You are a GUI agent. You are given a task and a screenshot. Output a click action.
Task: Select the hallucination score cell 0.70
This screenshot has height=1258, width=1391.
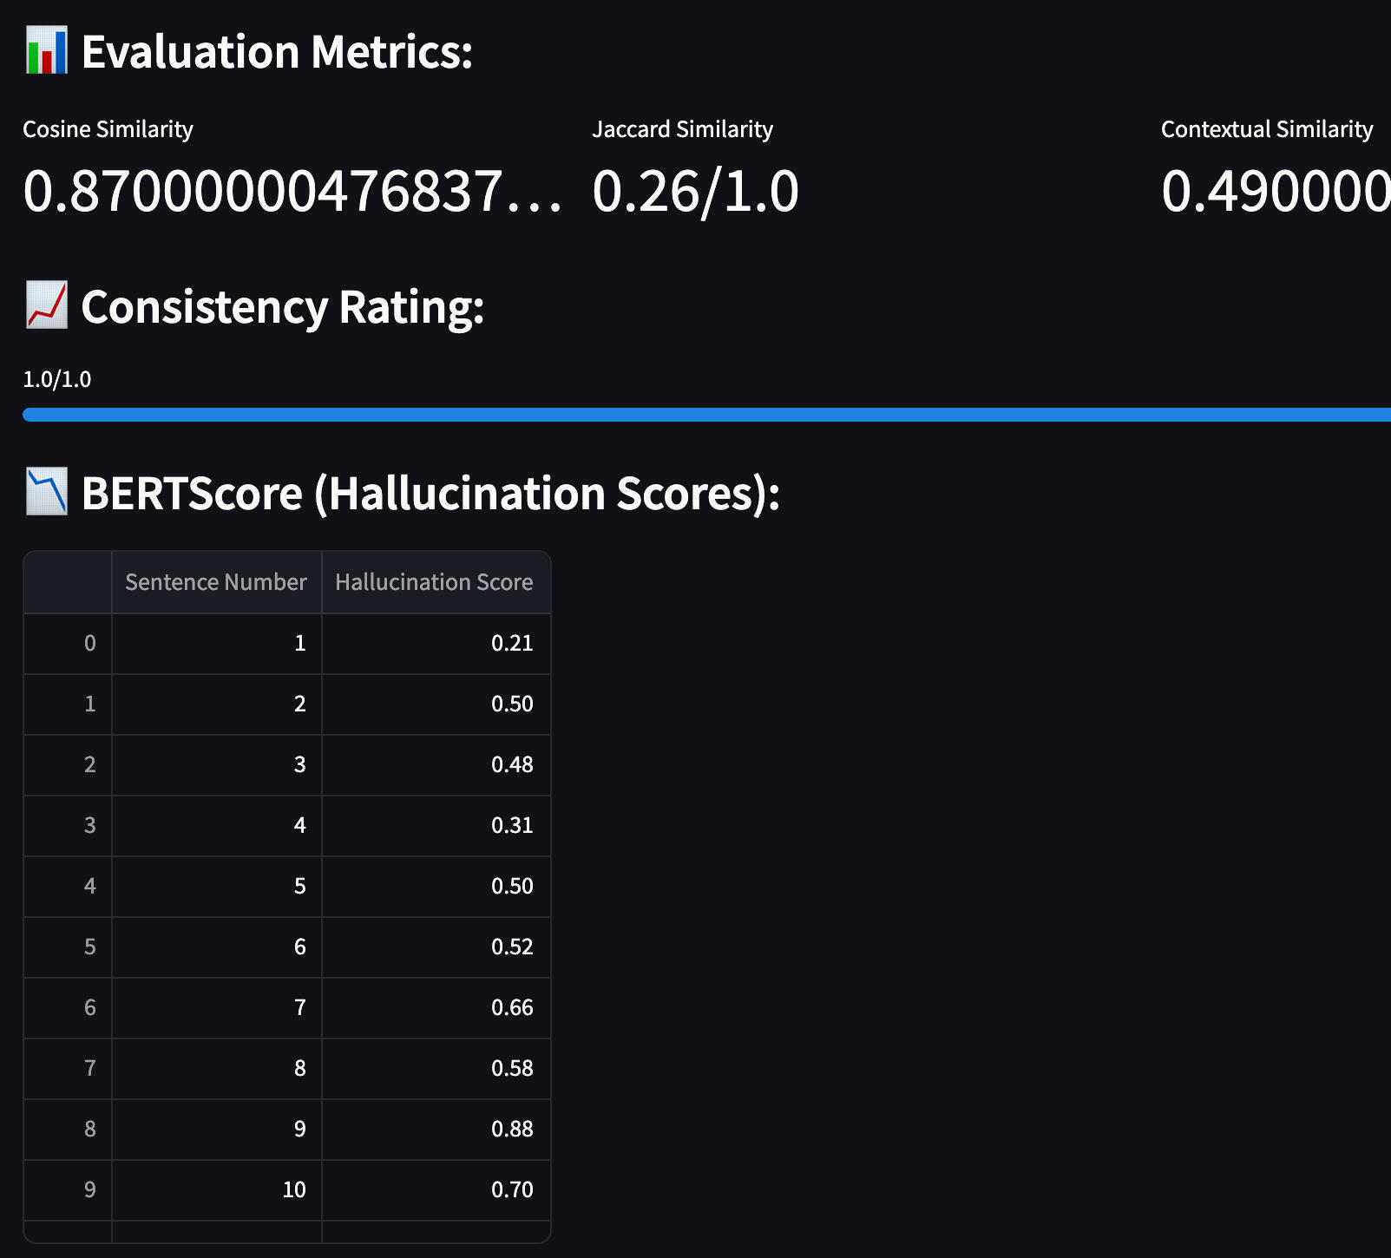coord(512,1189)
